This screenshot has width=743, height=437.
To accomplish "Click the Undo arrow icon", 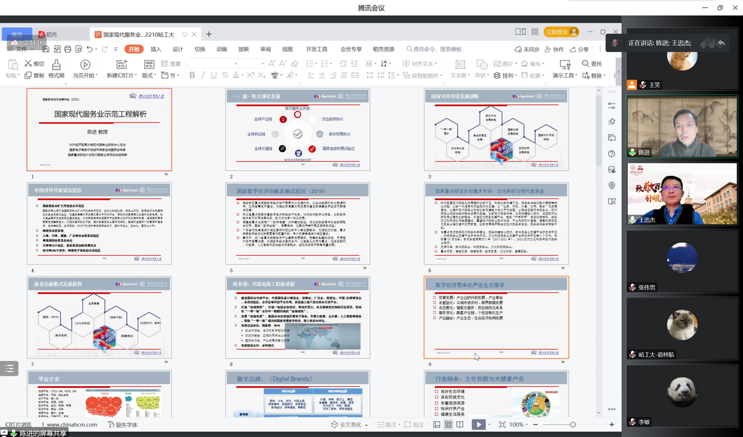I will coord(90,50).
